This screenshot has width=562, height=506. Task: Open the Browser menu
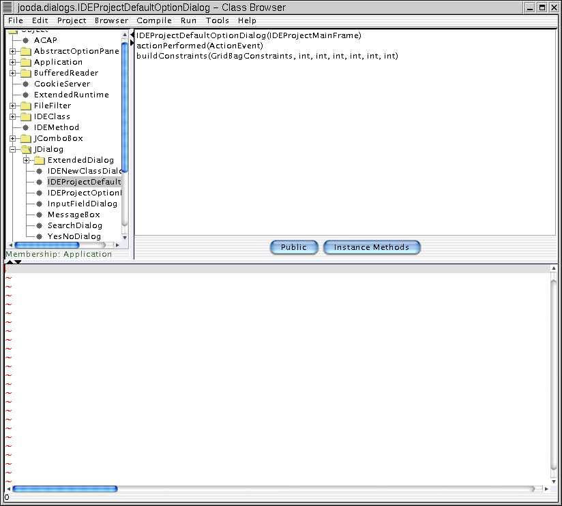[111, 20]
